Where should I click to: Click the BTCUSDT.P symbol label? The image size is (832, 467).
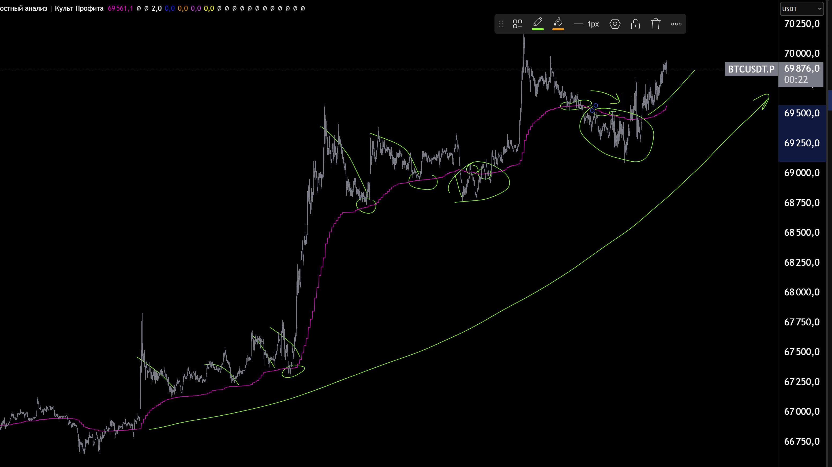point(751,69)
